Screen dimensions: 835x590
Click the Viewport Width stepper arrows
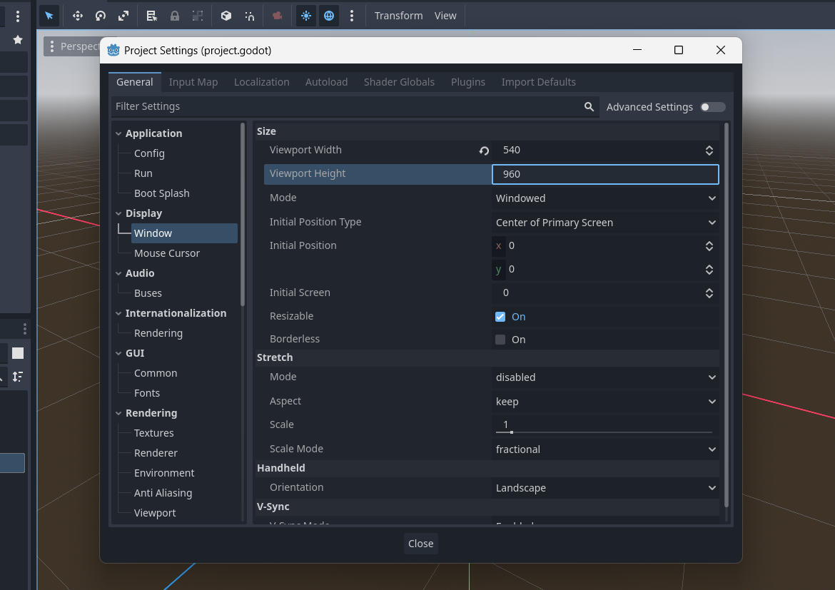coord(709,151)
